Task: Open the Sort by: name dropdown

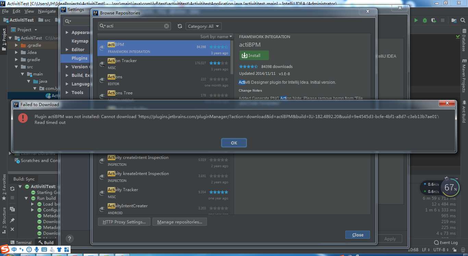Action: tap(216, 36)
